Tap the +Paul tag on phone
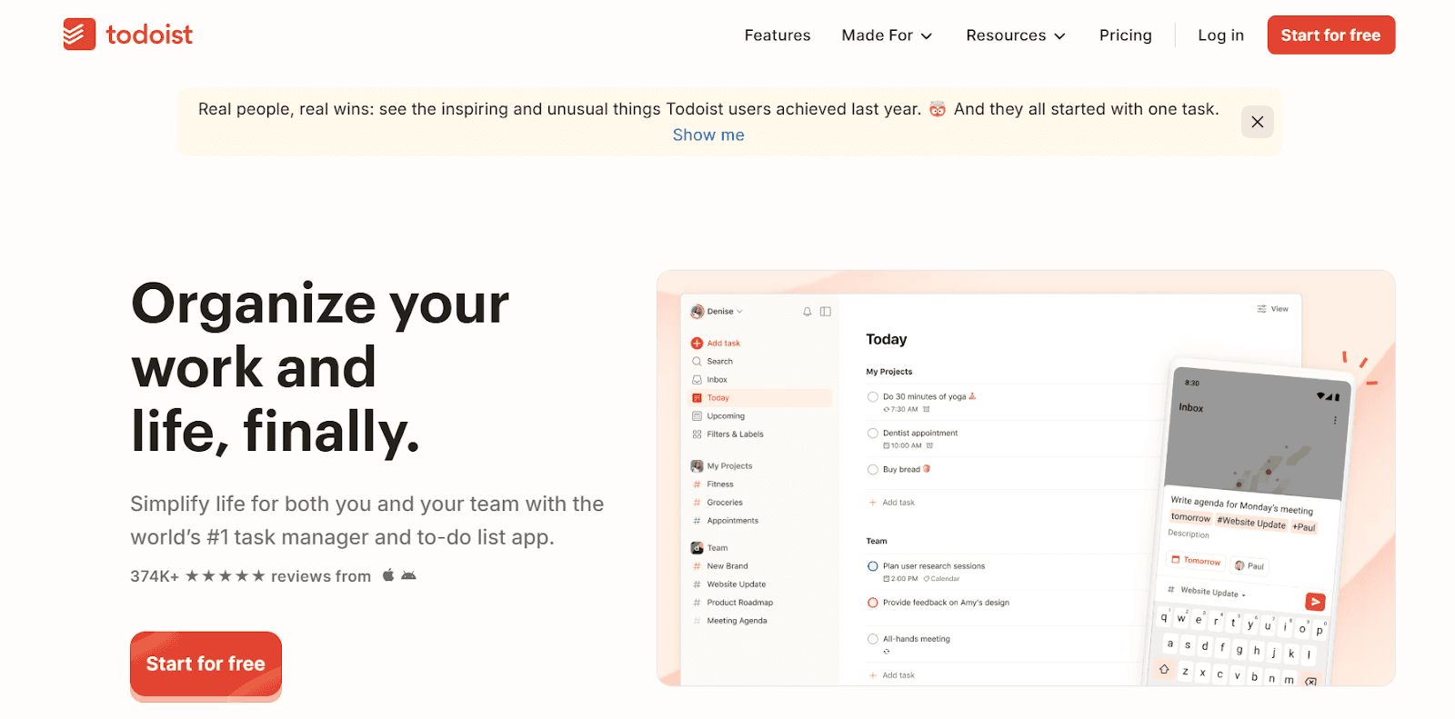Image resolution: width=1455 pixels, height=719 pixels. pos(1304,527)
